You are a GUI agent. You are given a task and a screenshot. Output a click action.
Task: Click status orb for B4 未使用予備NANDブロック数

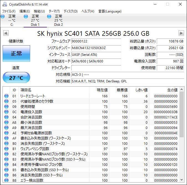pos(6,164)
